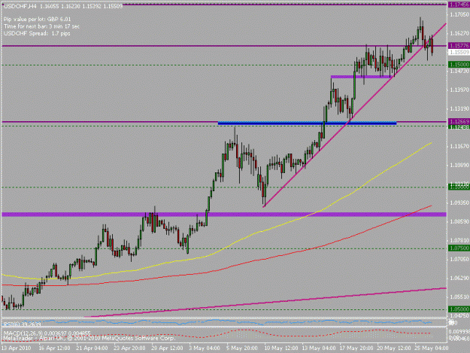Select the purple 1.15776 price label
This screenshot has height=353, width=470.
click(x=459, y=46)
